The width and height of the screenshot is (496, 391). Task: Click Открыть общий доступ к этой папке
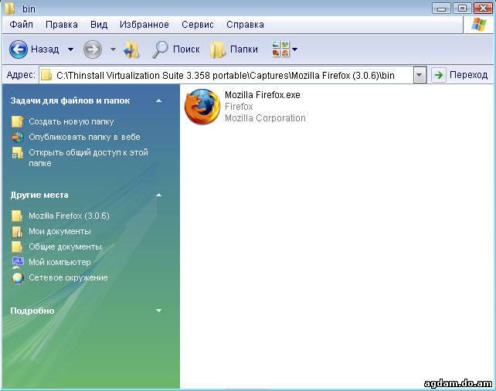click(88, 158)
